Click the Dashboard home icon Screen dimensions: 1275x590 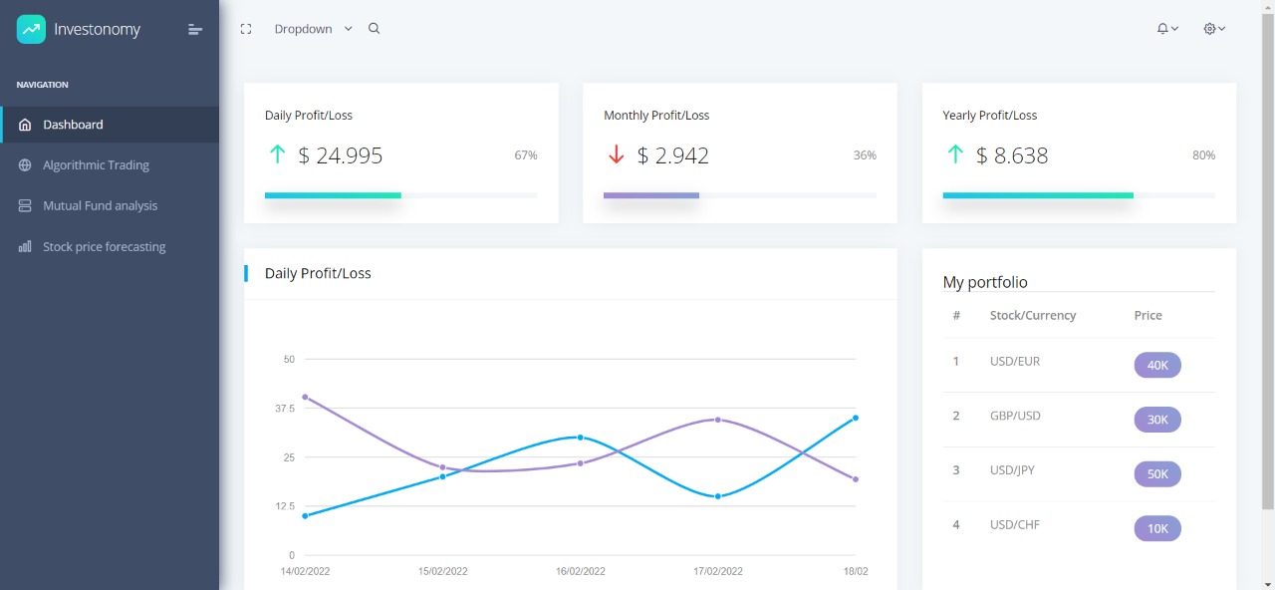(x=25, y=125)
